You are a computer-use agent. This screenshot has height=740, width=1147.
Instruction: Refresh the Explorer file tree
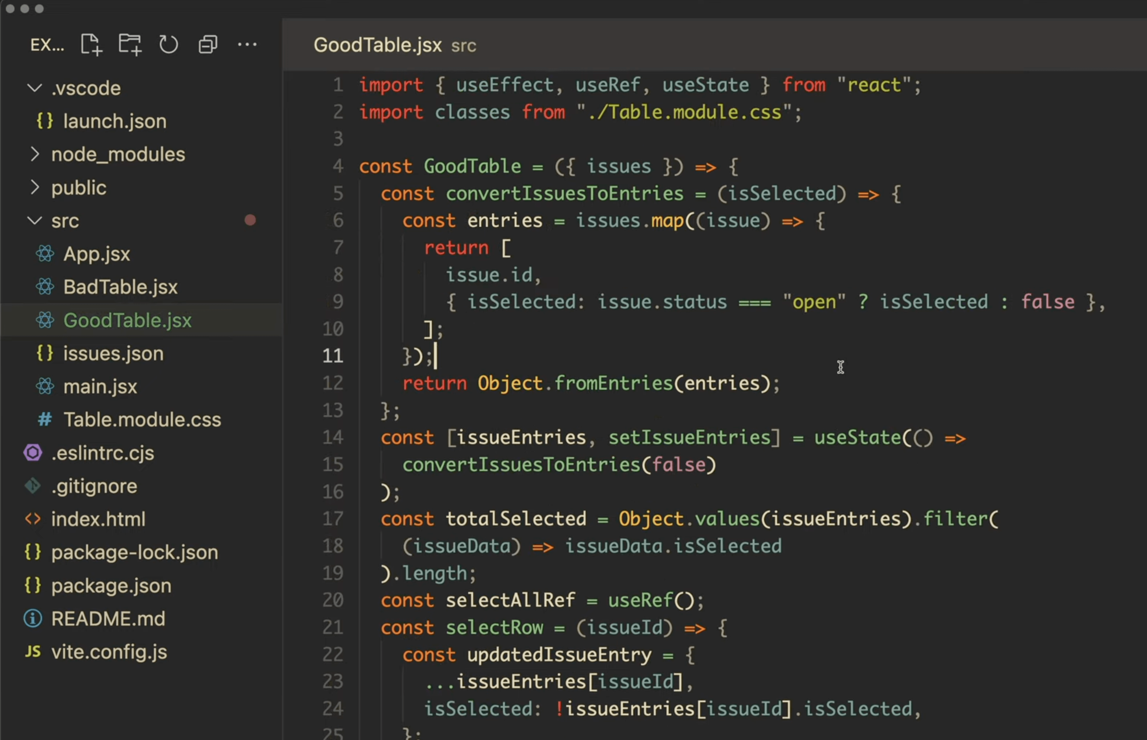[x=168, y=45]
